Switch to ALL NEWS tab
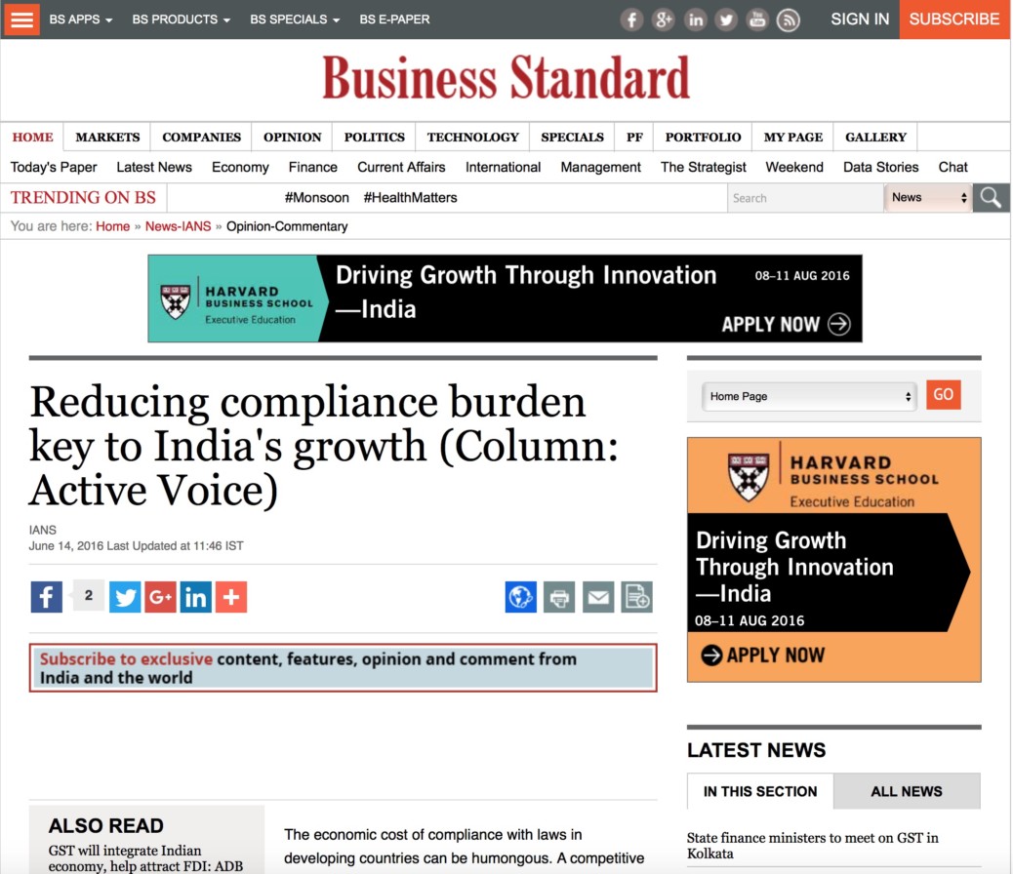Image resolution: width=1013 pixels, height=874 pixels. coord(907,791)
